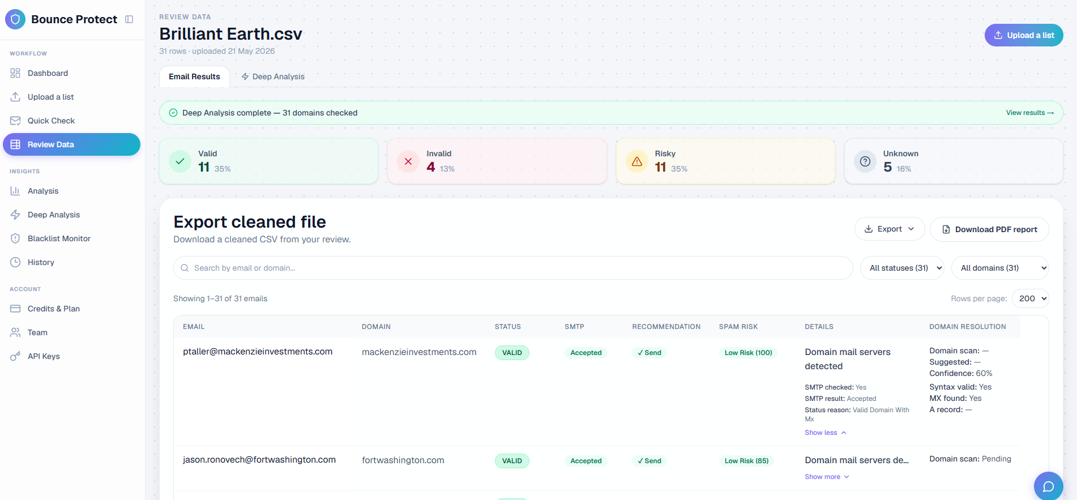The width and height of the screenshot is (1077, 500).
Task: Click the API Keys key icon
Action: tap(15, 356)
